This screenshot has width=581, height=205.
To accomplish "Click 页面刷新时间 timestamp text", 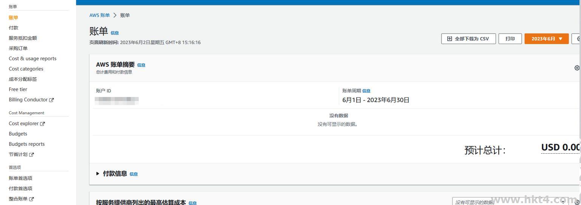I will coord(145,43).
